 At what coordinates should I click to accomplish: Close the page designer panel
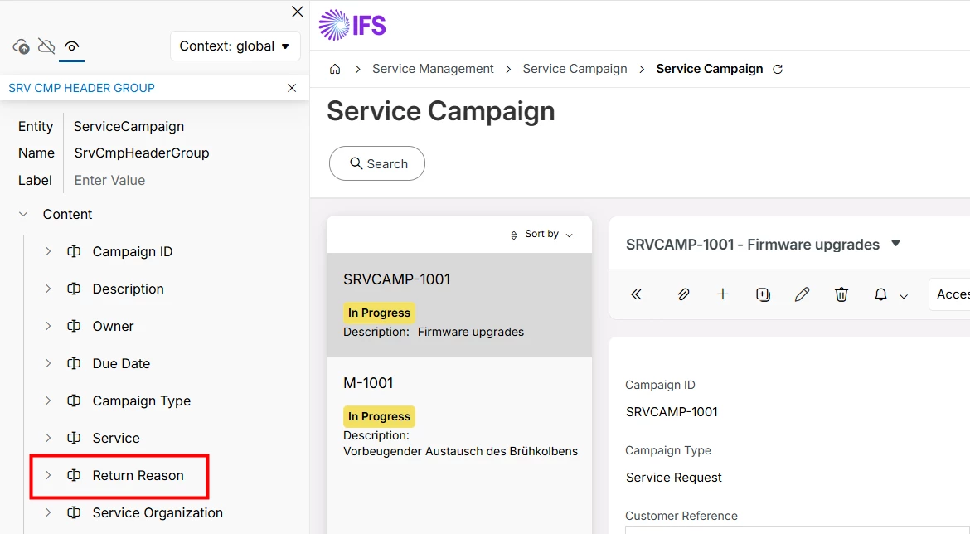tap(298, 12)
